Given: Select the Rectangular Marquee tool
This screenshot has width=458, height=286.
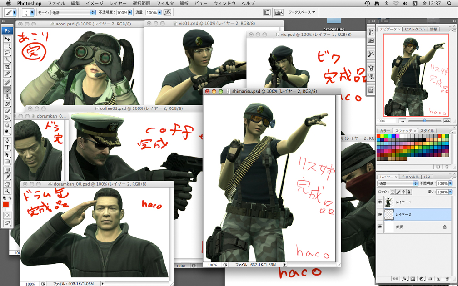Looking at the screenshot, I should [7, 46].
